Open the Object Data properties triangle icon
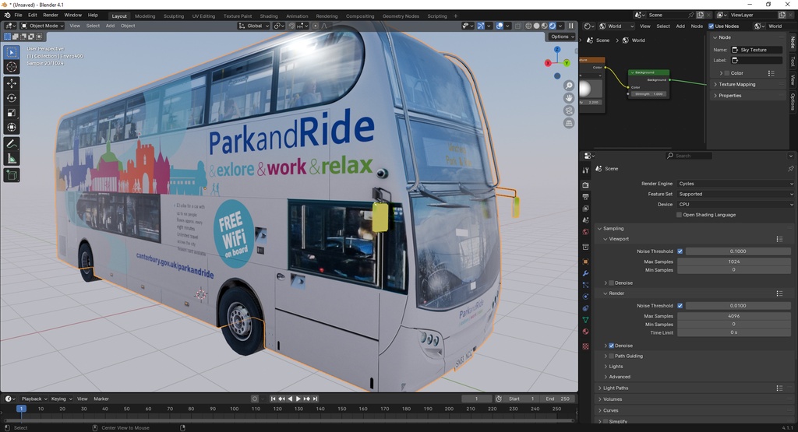 (x=586, y=320)
